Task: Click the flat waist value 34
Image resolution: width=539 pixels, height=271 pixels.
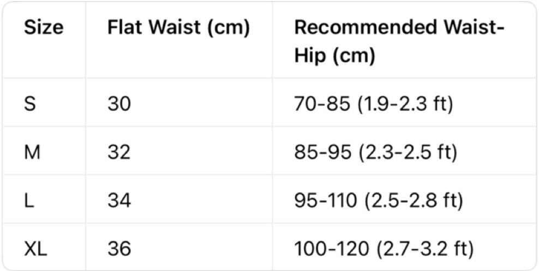Action: [119, 201]
